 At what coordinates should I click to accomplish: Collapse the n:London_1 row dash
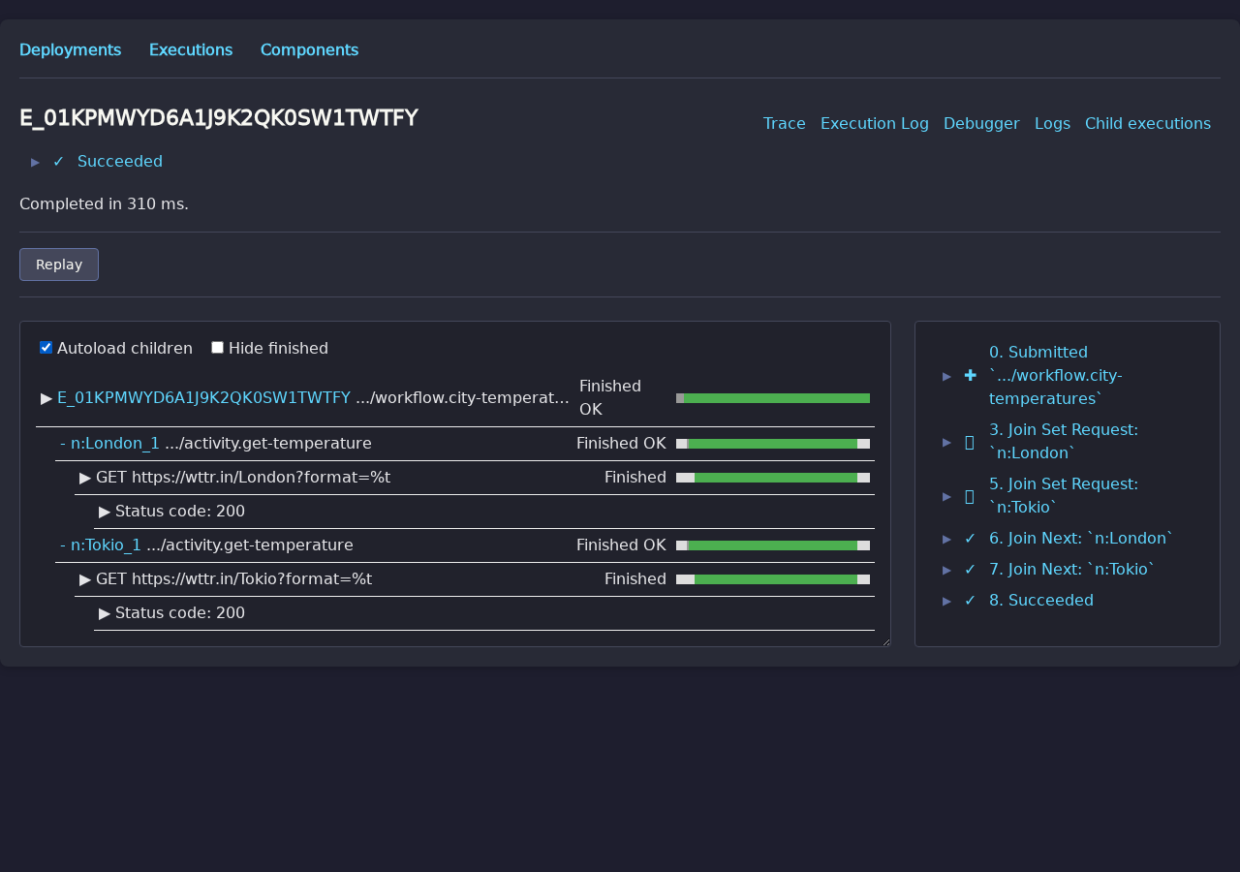63,443
